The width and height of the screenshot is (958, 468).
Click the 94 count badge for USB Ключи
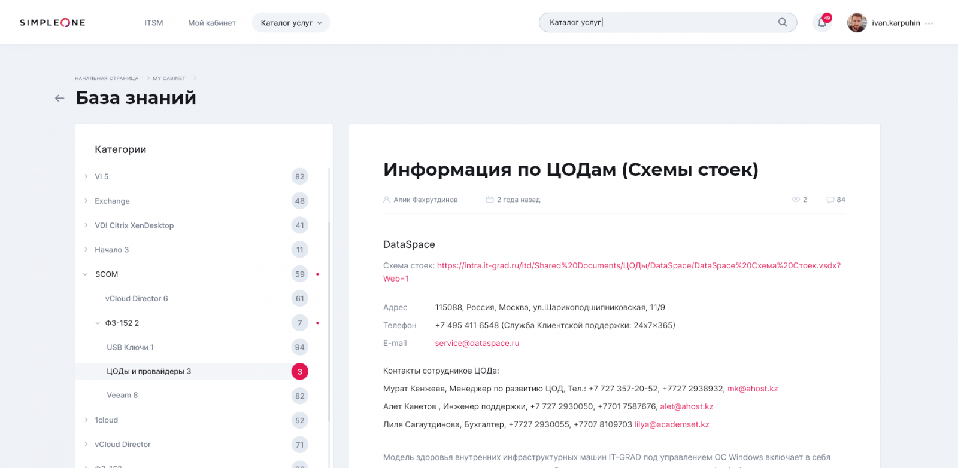[300, 347]
